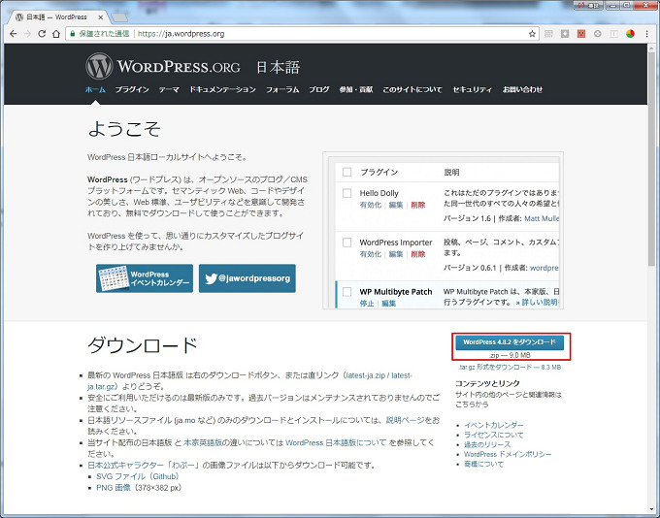Open the セキュリティ navigation item
Screen dimensions: 660x518
pos(472,89)
